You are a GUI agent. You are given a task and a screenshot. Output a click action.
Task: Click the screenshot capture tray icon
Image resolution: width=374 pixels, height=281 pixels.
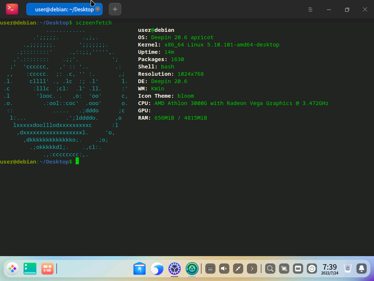[x=284, y=269]
